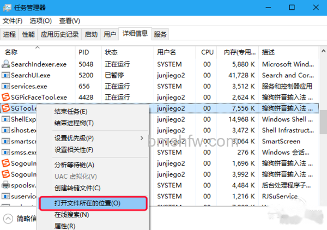Click the sihost.exe process icon
The image size is (327, 230).
tap(5, 130)
